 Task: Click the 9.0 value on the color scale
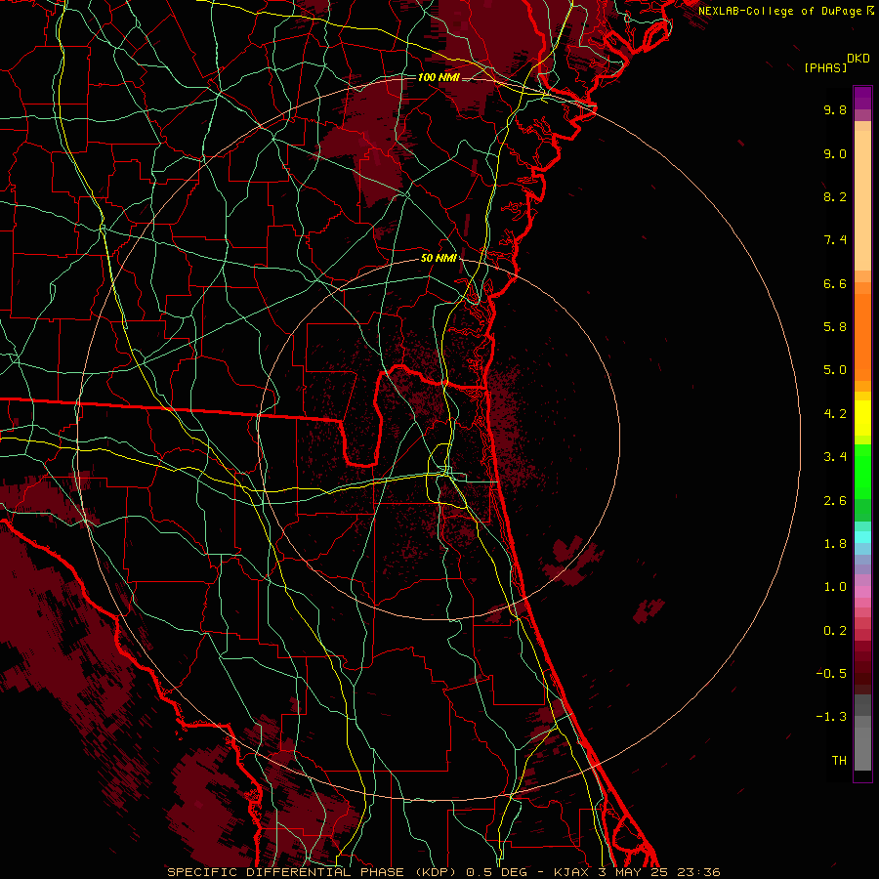pyautogui.click(x=835, y=153)
